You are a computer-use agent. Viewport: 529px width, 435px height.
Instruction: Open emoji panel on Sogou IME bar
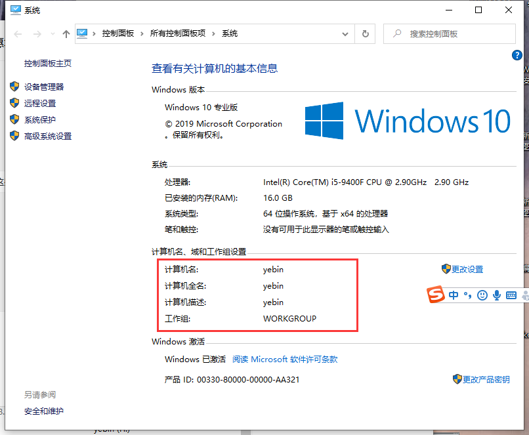tap(482, 295)
